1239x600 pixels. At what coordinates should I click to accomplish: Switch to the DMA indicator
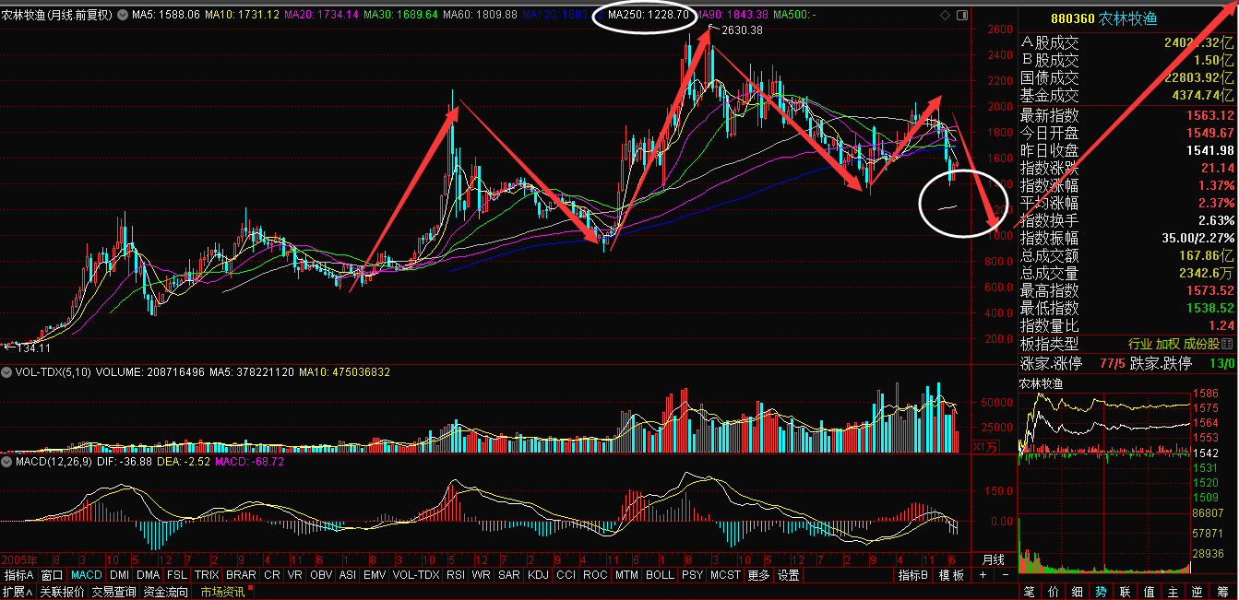(148, 575)
